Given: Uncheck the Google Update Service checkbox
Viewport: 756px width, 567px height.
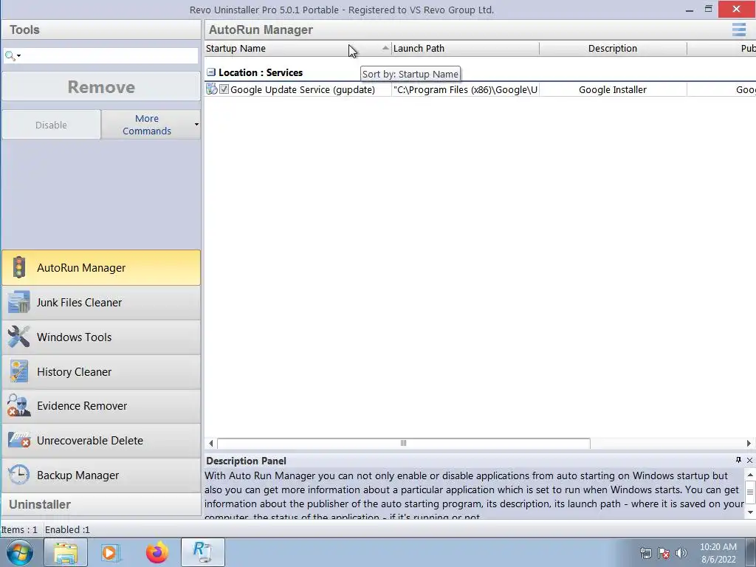Looking at the screenshot, I should (x=224, y=89).
